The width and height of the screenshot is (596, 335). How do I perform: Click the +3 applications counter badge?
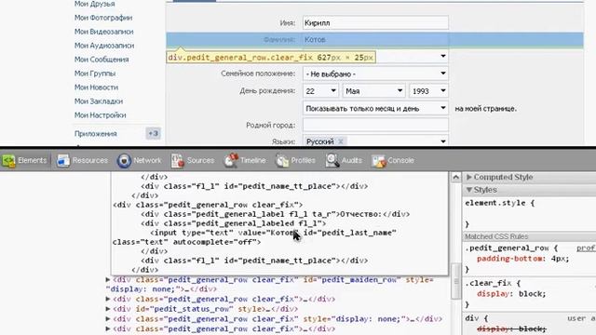click(x=153, y=134)
